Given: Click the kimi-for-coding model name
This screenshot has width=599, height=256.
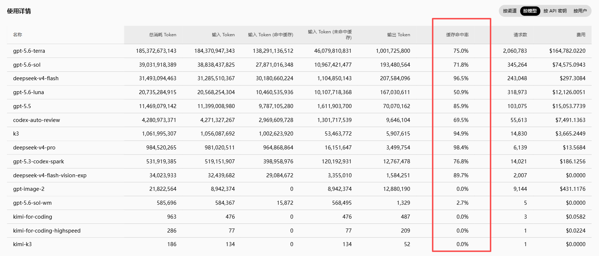Looking at the screenshot, I should [33, 217].
